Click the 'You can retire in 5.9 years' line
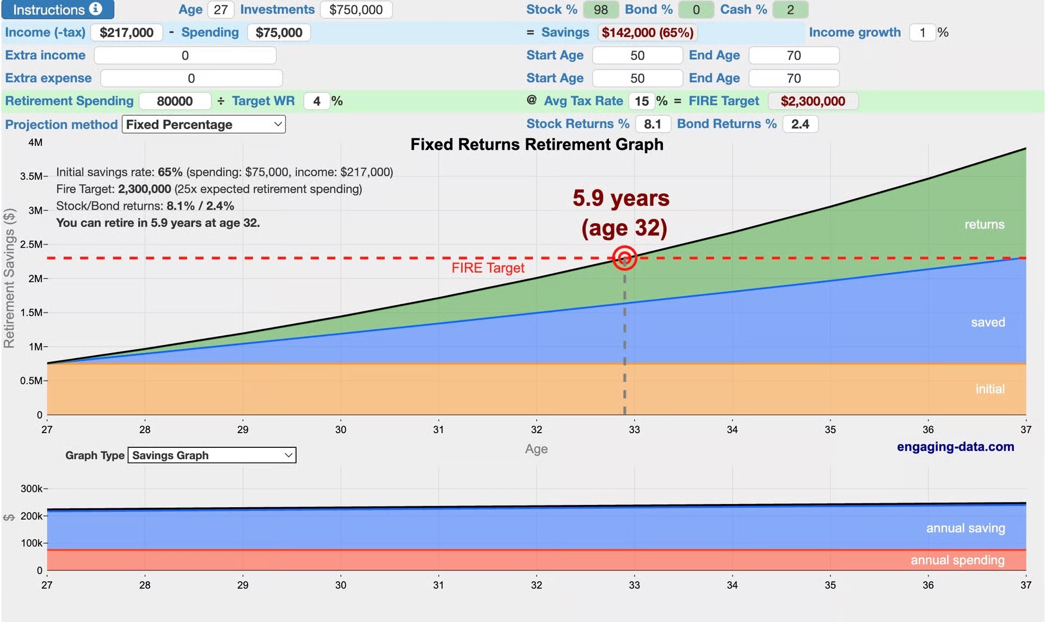 (158, 223)
